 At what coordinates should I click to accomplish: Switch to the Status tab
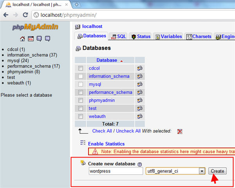click(x=141, y=36)
